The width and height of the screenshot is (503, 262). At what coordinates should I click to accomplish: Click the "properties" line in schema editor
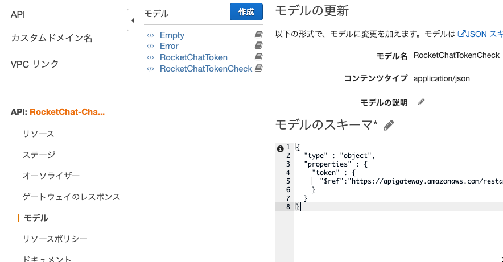[x=335, y=164]
